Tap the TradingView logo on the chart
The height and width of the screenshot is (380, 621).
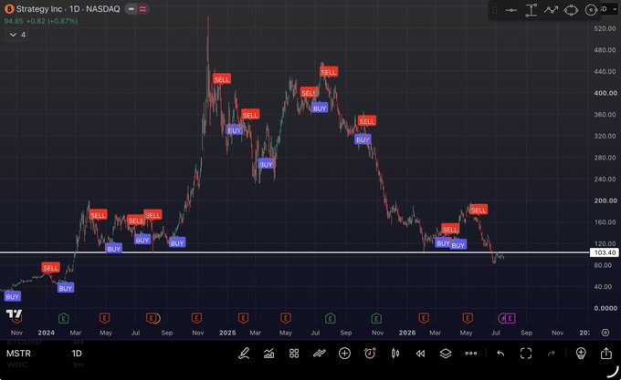(14, 314)
